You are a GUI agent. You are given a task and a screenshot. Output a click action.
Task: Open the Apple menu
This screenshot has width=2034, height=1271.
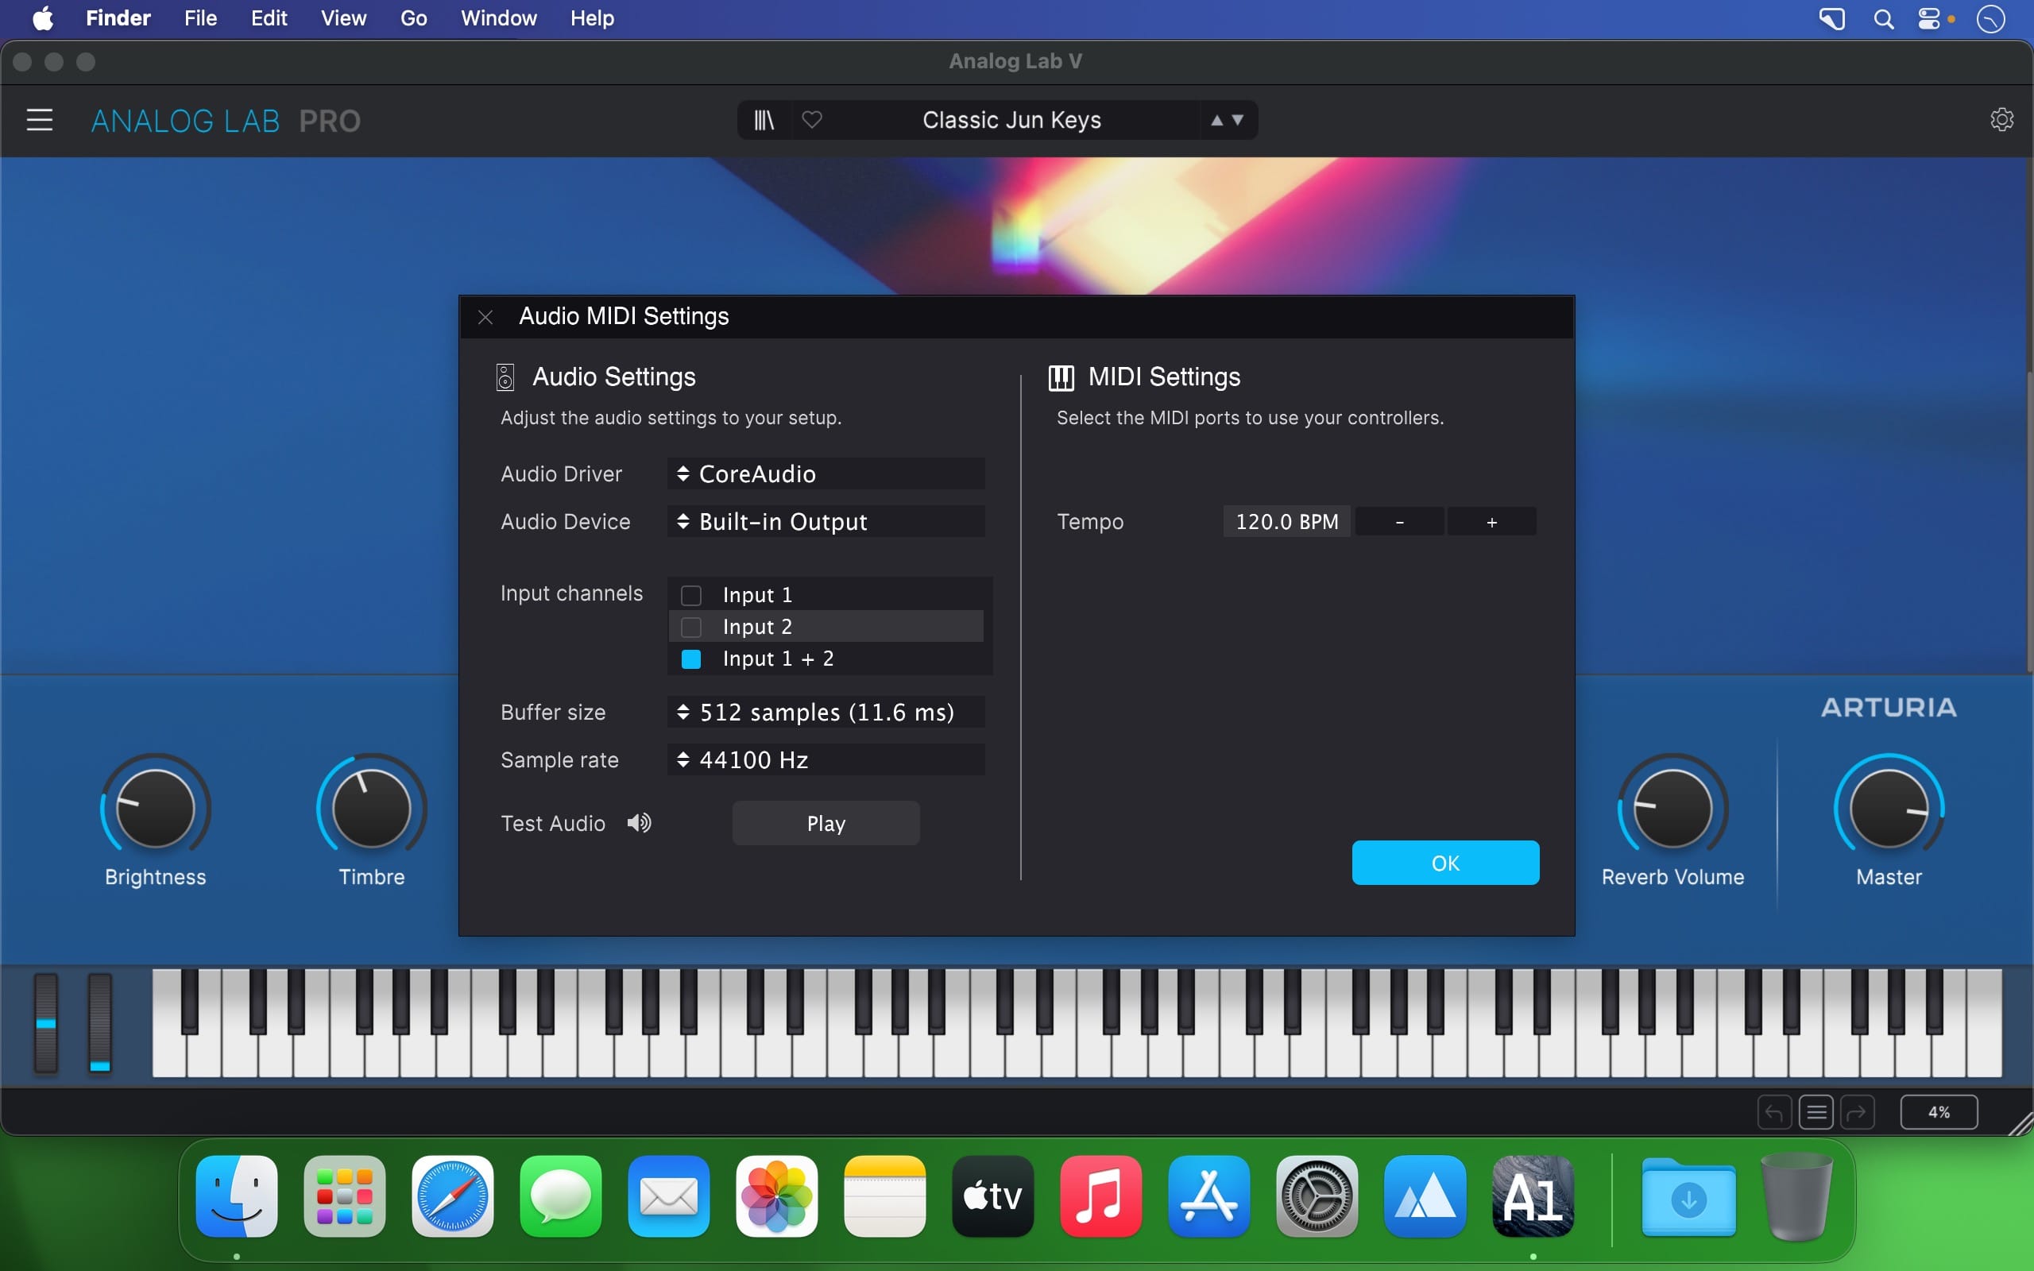click(x=43, y=18)
